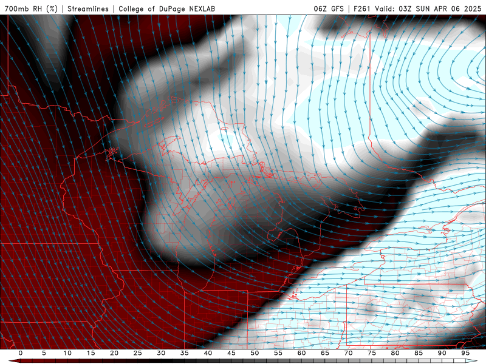Screen dimensions: 486x364
Task: Click the '90' value on the color scale
Action: [x=442, y=353]
